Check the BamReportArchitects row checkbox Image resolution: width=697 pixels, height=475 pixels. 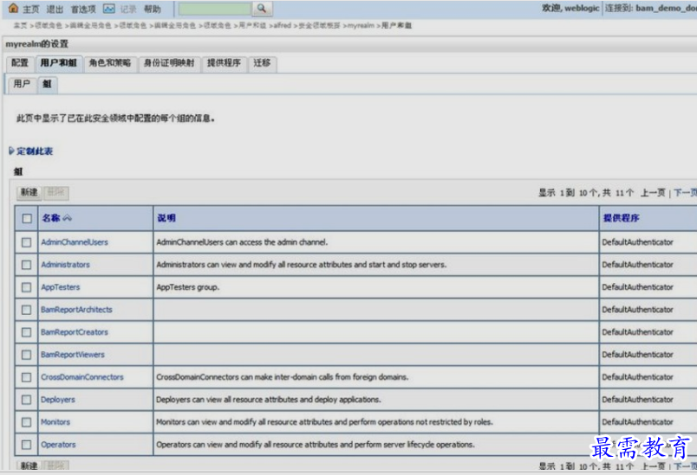(27, 310)
